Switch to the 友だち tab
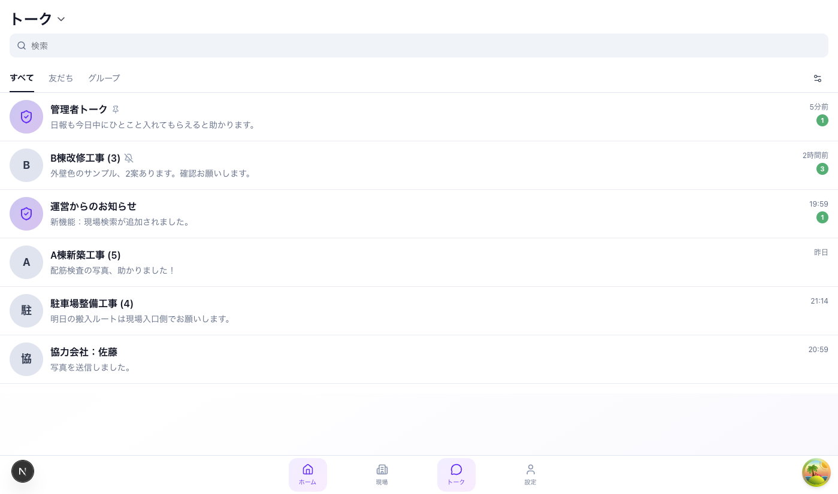This screenshot has width=838, height=494. 61,78
